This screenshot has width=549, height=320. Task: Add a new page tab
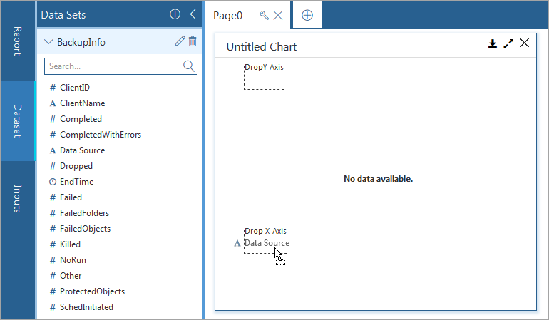tap(307, 15)
